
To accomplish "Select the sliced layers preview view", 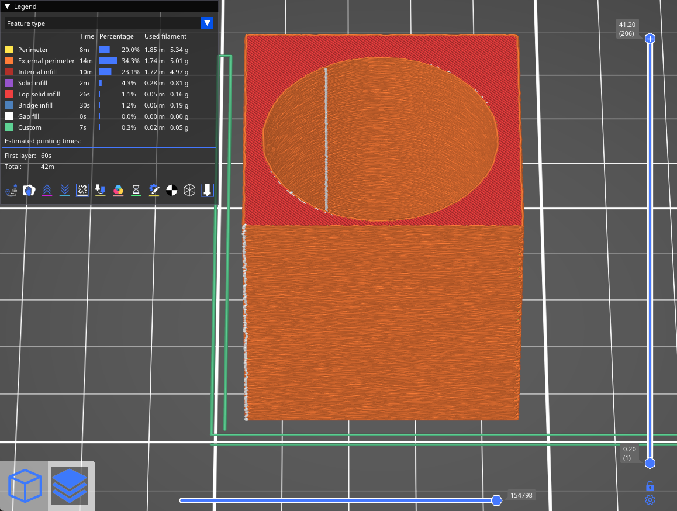I will click(69, 486).
